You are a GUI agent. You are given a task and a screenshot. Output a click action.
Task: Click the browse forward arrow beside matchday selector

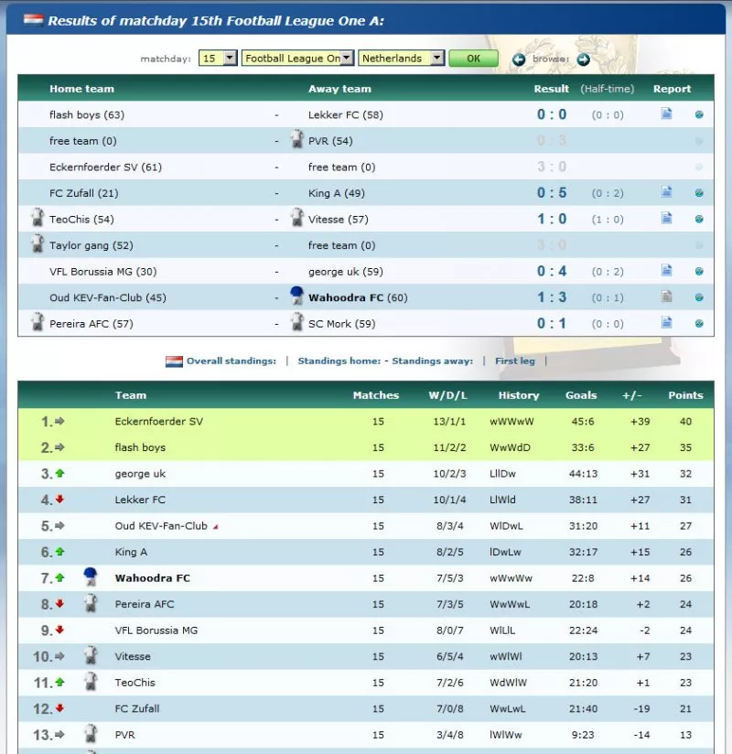coord(584,59)
